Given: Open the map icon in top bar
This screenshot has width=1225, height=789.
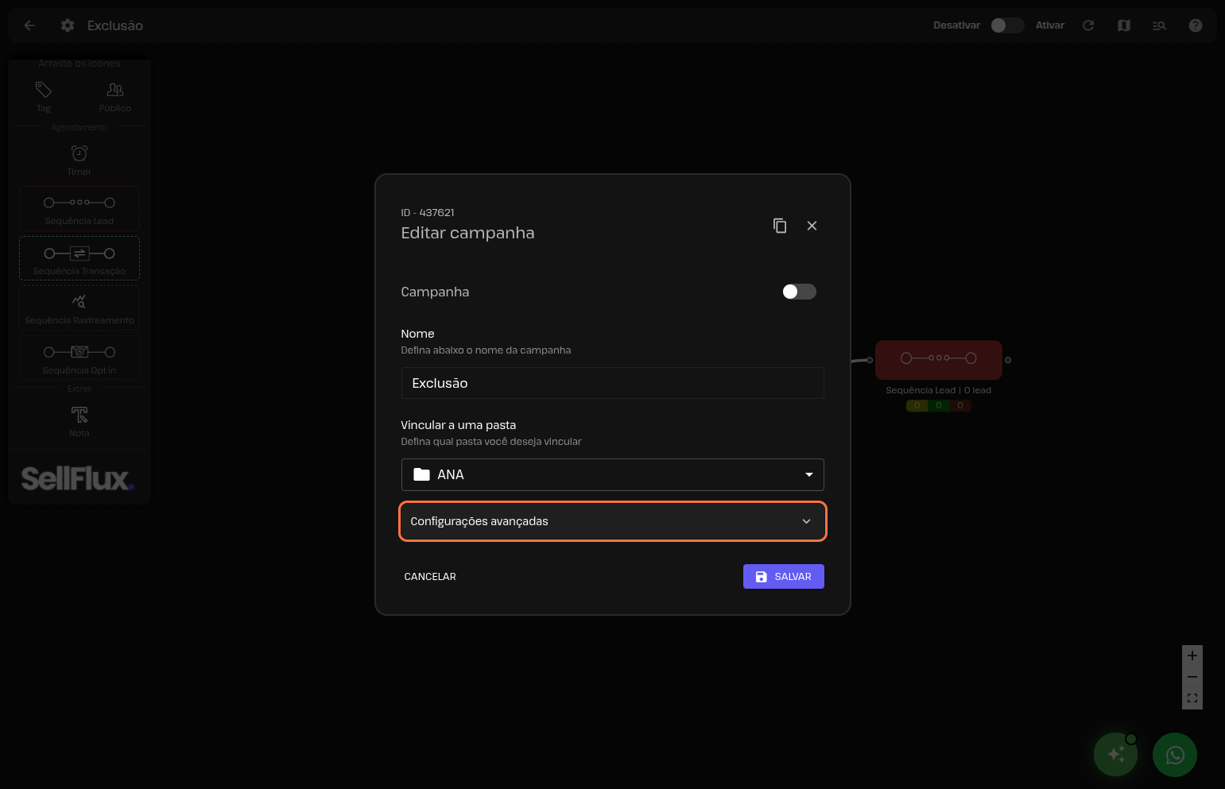Looking at the screenshot, I should [x=1124, y=25].
